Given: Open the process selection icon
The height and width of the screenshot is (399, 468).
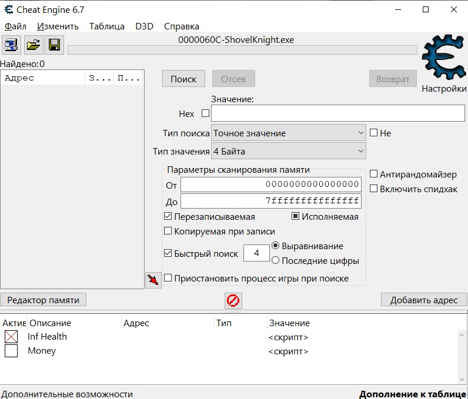Looking at the screenshot, I should (x=11, y=45).
